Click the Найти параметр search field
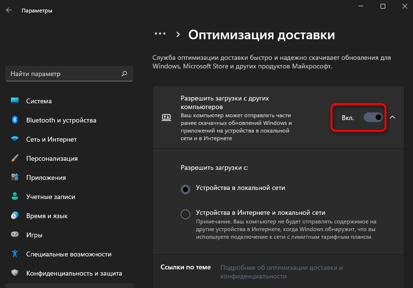The height and width of the screenshot is (288, 413). (62, 74)
